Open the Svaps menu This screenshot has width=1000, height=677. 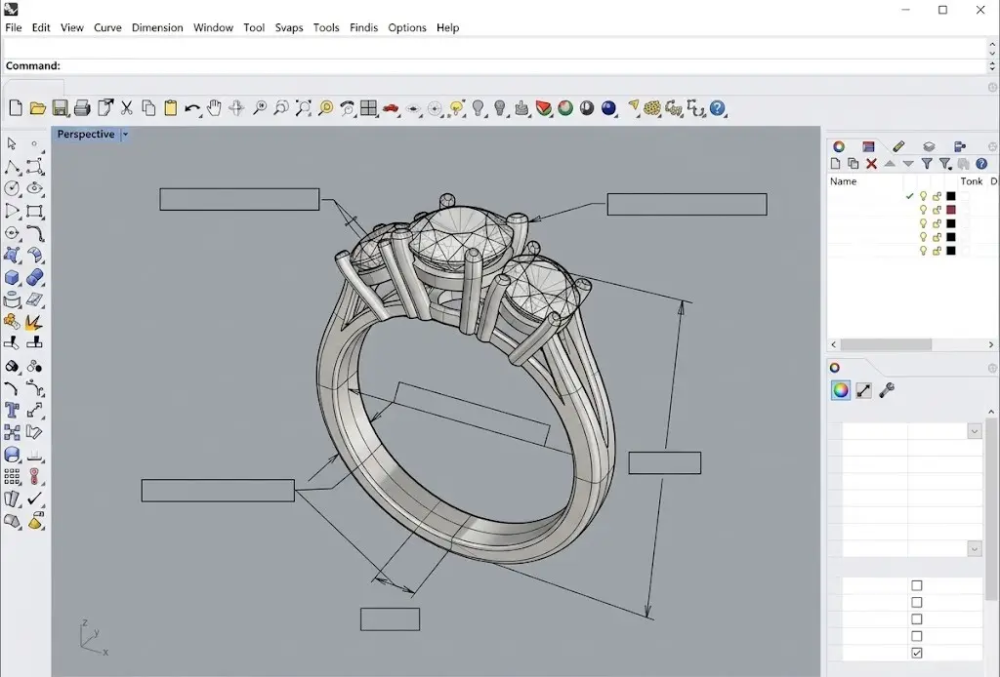(289, 27)
